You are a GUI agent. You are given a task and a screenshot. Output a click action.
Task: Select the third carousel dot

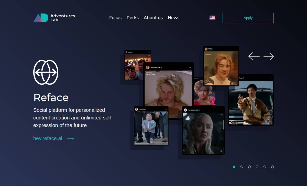[x=249, y=167]
